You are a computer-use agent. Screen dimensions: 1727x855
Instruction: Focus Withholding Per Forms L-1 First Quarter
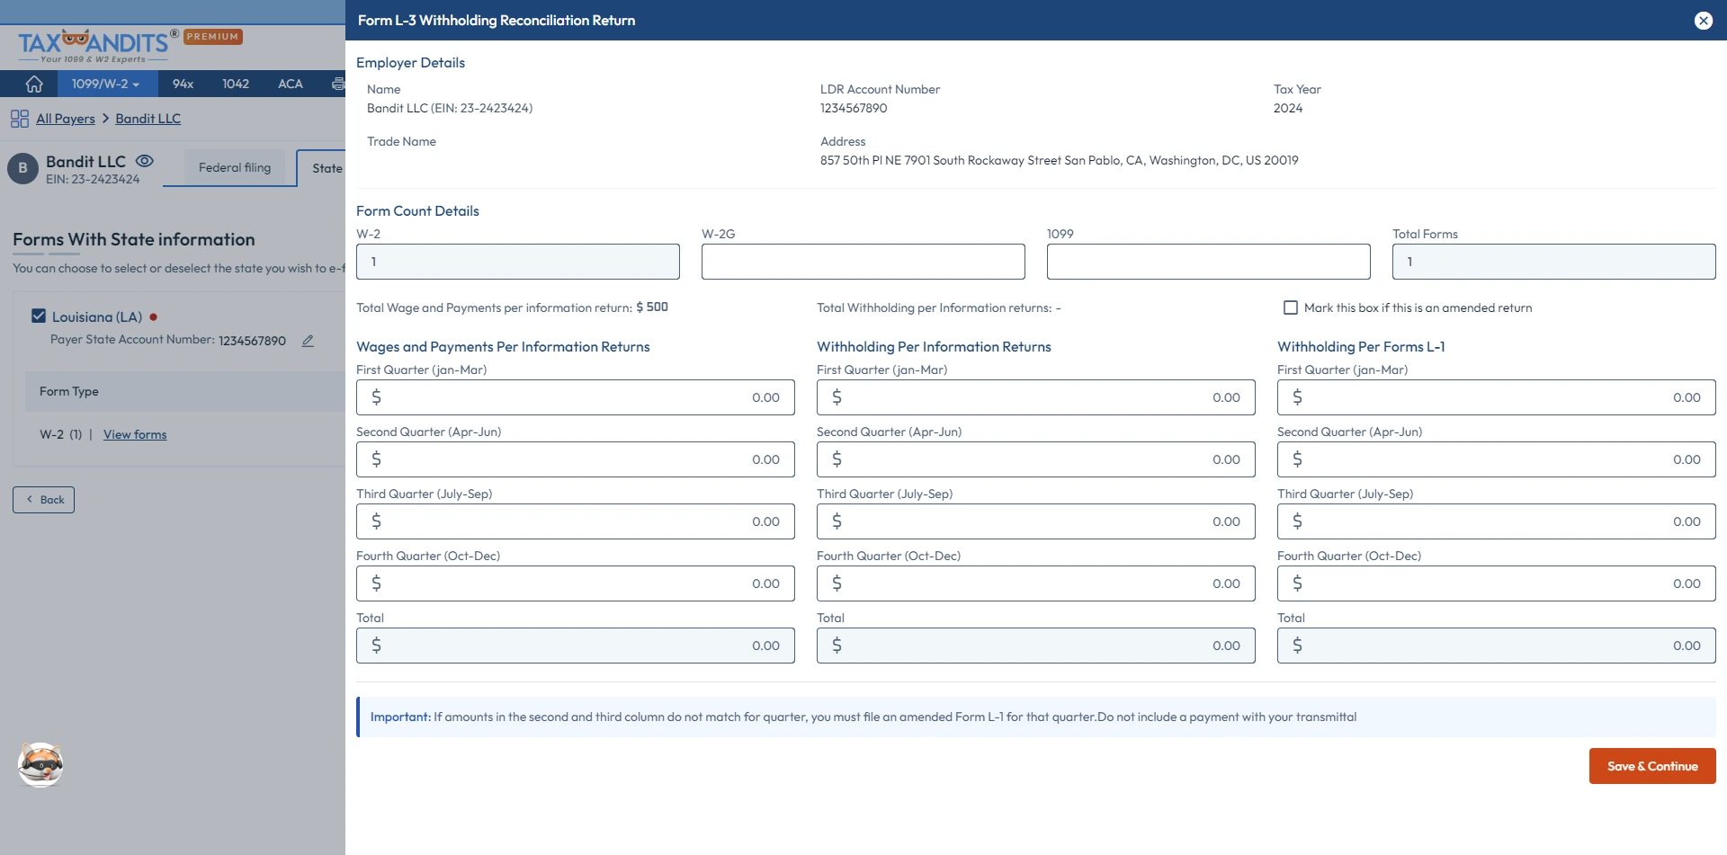point(1497,397)
